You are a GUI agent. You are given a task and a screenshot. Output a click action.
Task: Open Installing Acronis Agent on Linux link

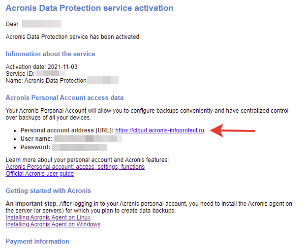click(x=48, y=218)
